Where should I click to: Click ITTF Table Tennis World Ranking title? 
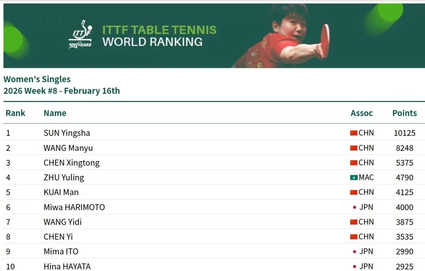[x=159, y=35]
